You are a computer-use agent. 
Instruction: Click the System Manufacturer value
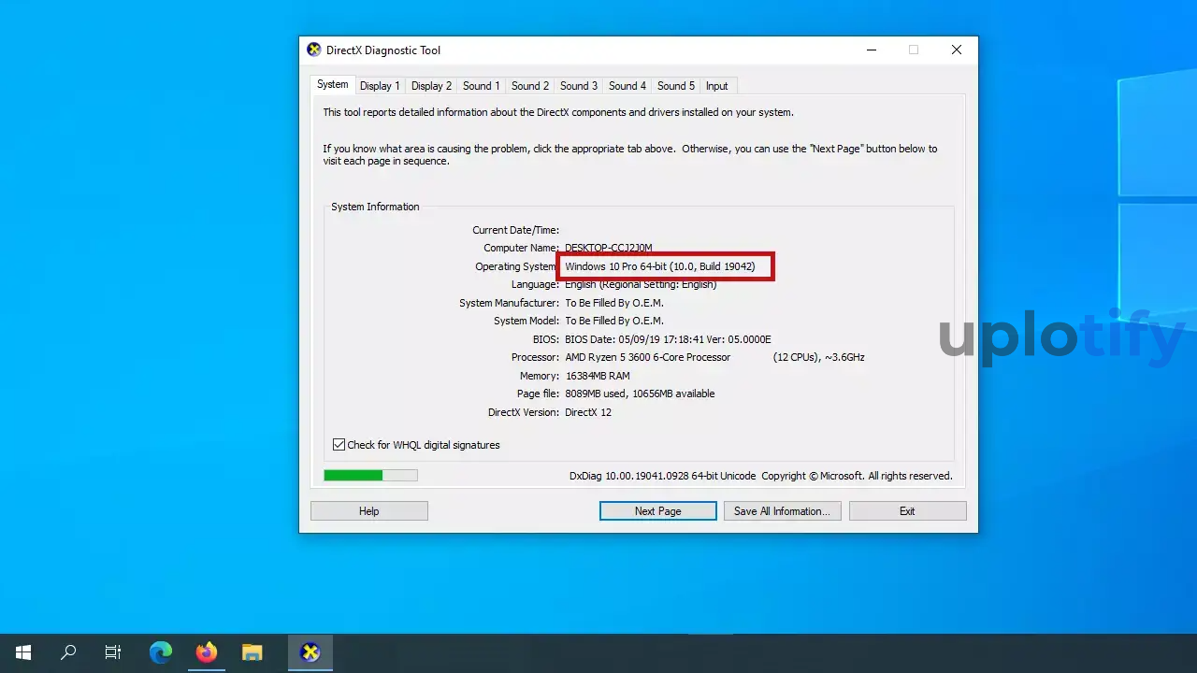pos(614,303)
